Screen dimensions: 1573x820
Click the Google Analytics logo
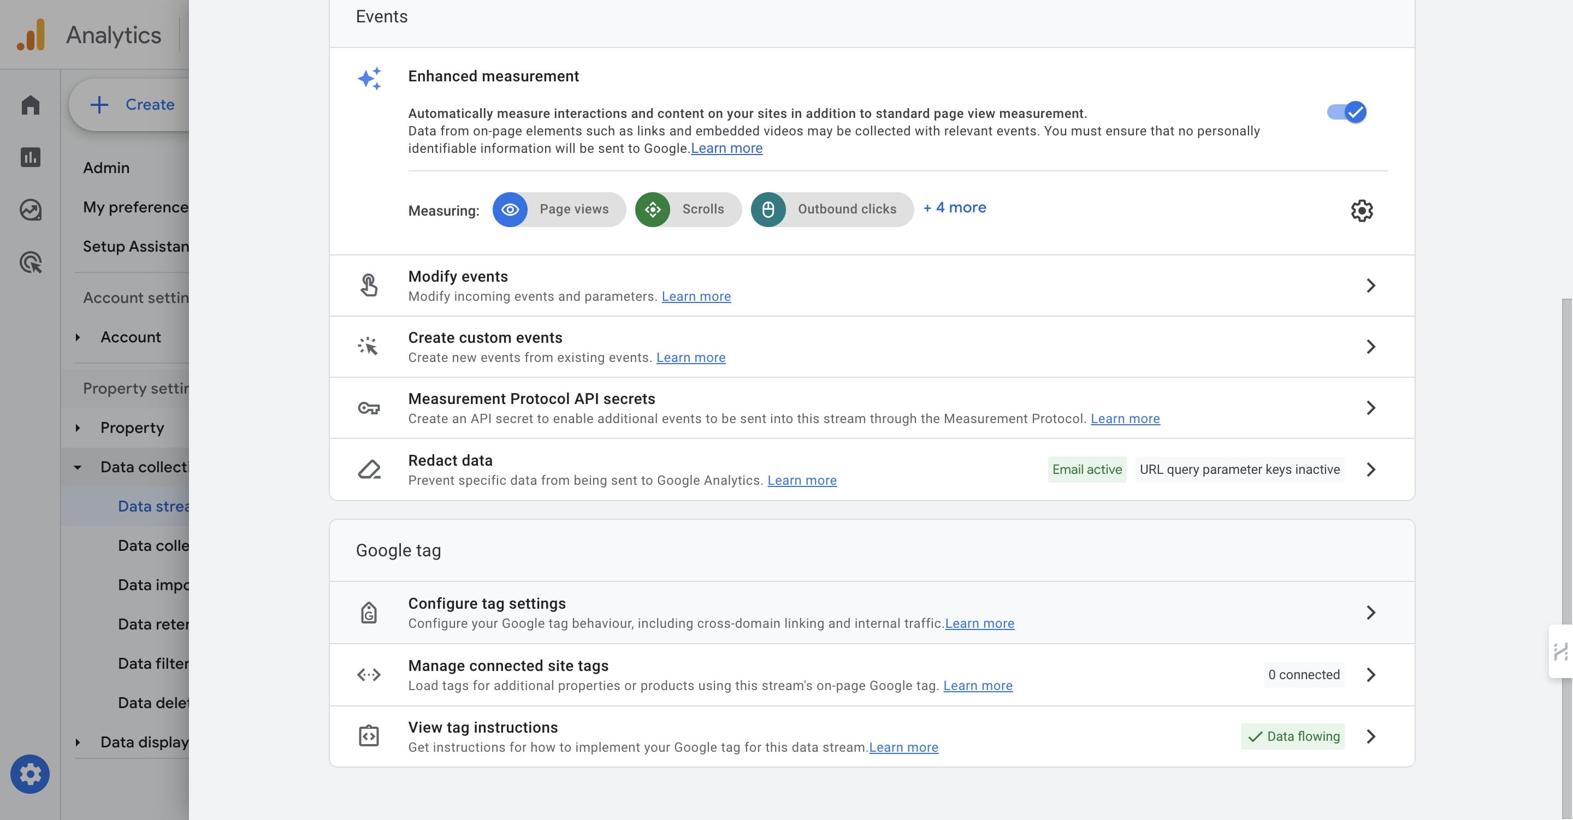point(31,34)
